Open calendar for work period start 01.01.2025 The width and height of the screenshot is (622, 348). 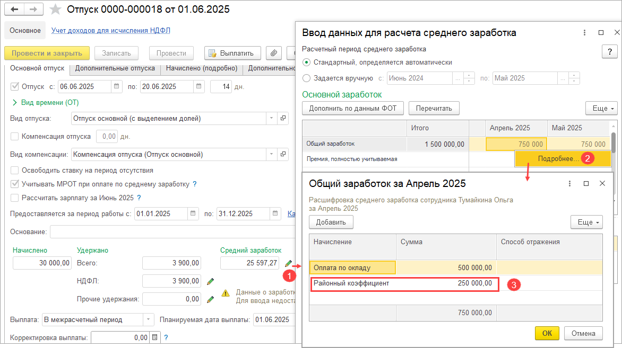(x=193, y=213)
